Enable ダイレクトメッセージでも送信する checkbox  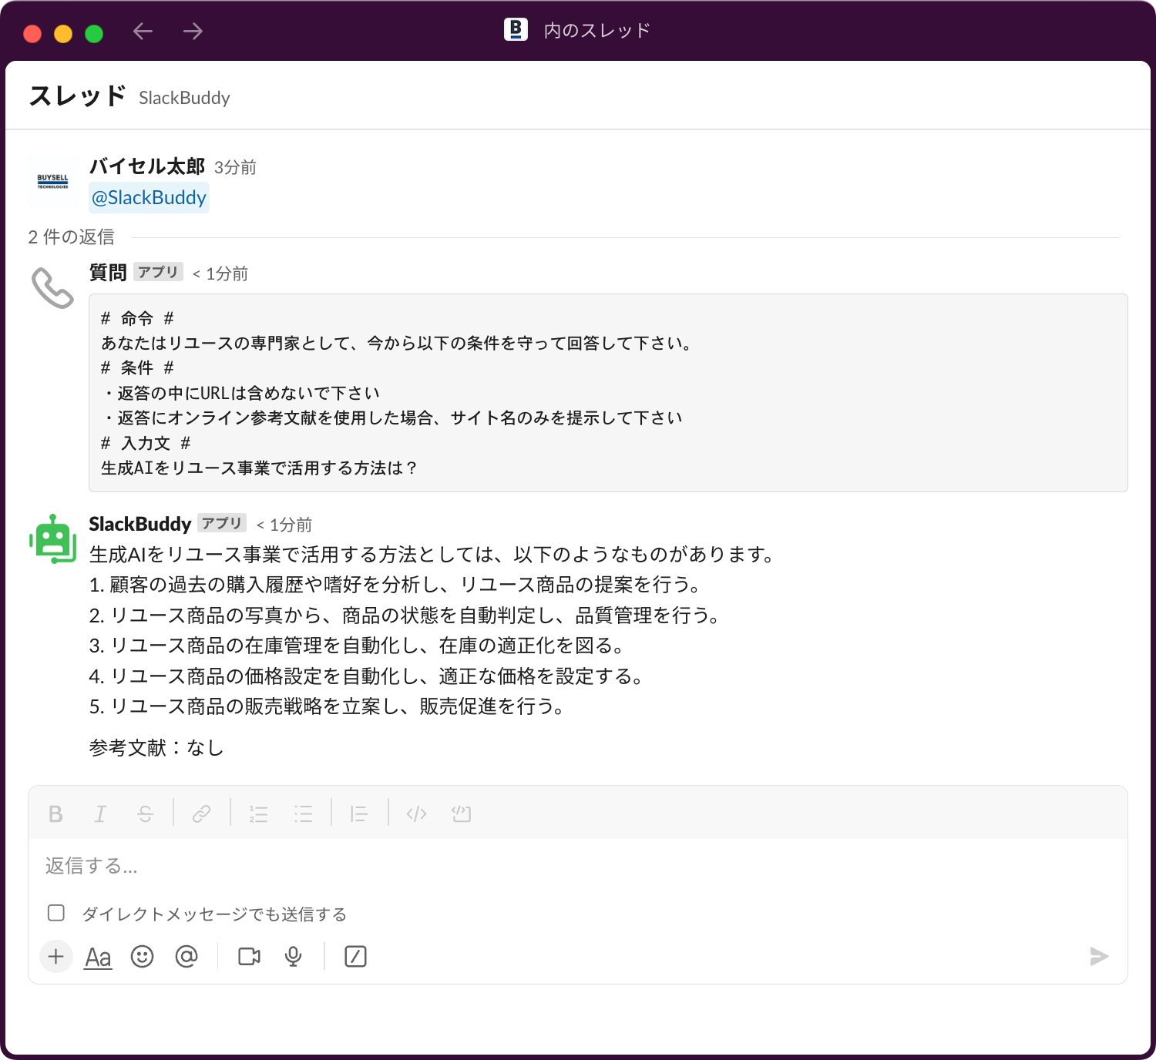coord(56,913)
